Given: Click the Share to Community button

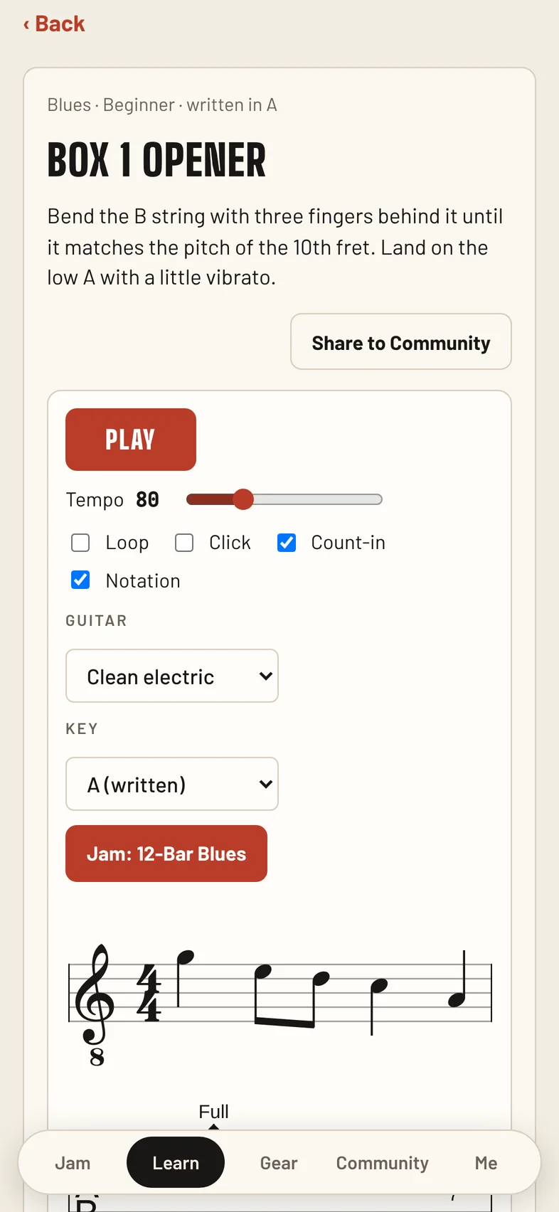Looking at the screenshot, I should pyautogui.click(x=401, y=342).
